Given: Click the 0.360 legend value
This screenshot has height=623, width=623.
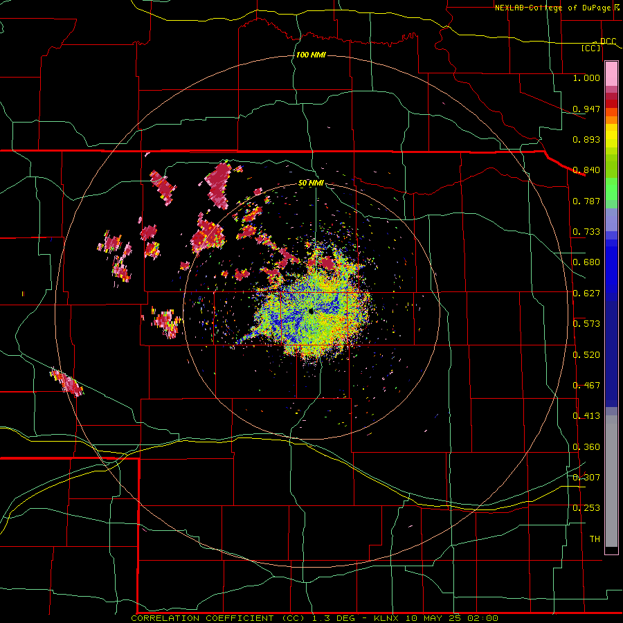Looking at the screenshot, I should point(586,447).
